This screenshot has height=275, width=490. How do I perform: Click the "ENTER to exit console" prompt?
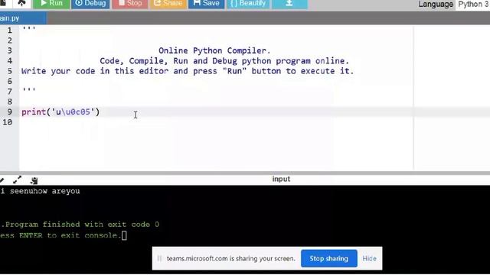coord(70,235)
